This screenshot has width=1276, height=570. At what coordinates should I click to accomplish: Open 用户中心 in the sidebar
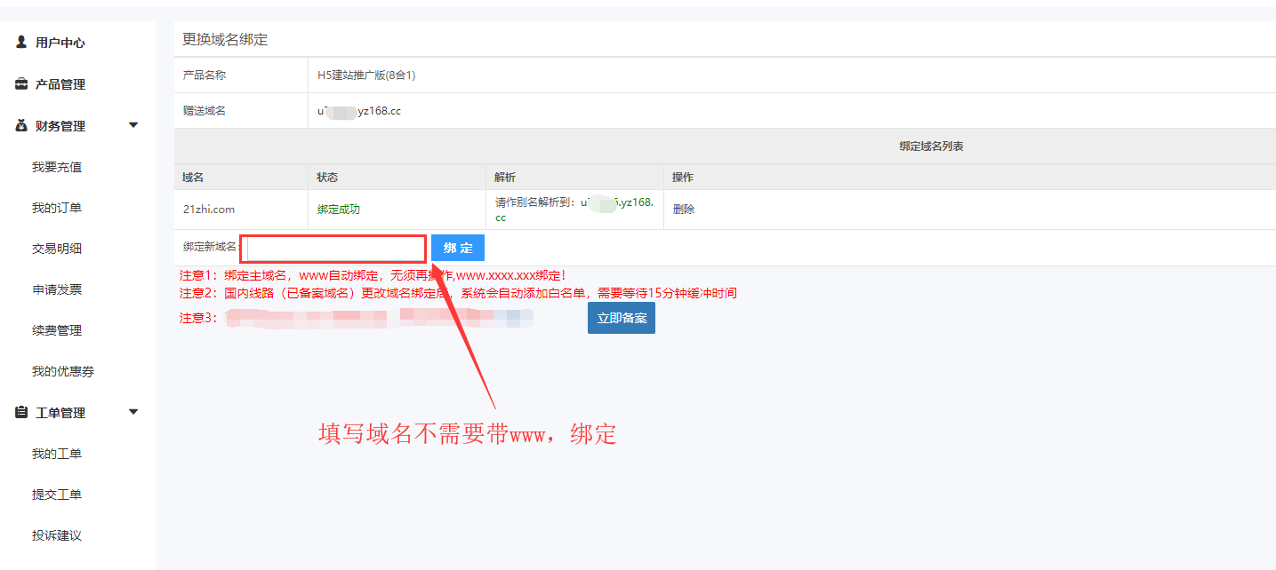[x=60, y=43]
